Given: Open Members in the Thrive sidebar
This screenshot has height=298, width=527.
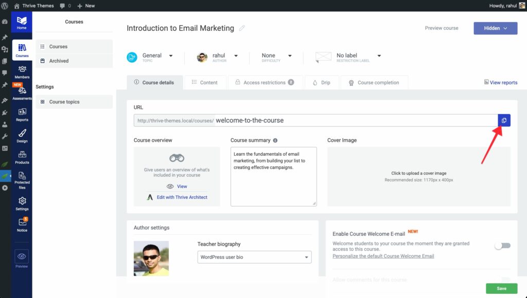Looking at the screenshot, I should [x=22, y=71].
